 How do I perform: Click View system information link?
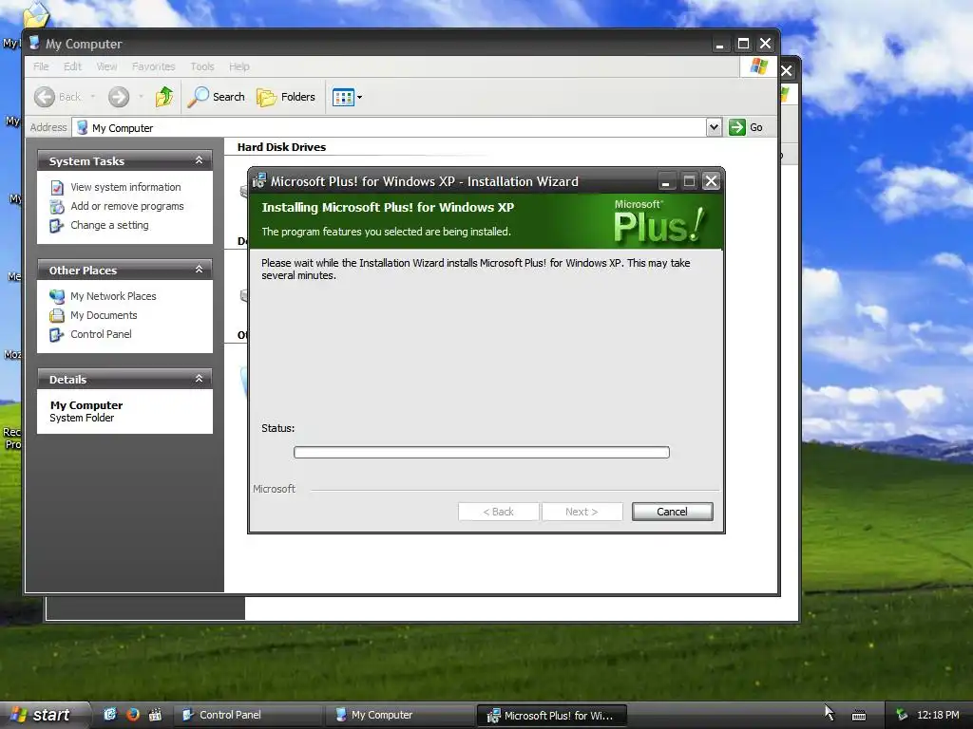point(125,187)
